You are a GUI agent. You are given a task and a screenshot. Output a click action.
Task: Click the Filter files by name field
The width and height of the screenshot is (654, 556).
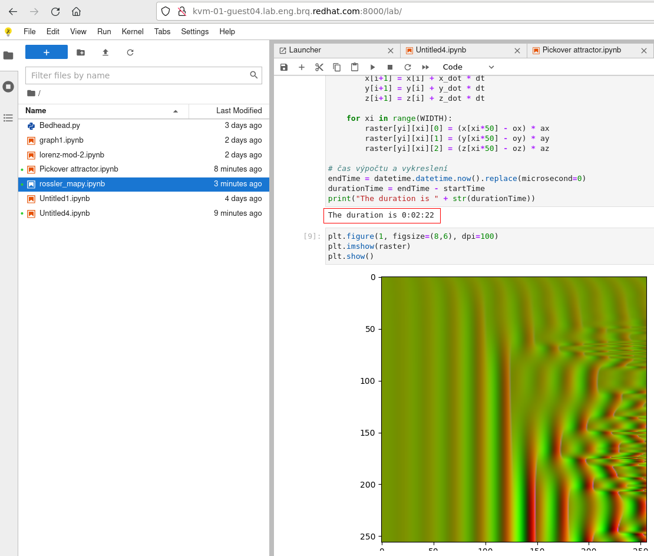138,75
